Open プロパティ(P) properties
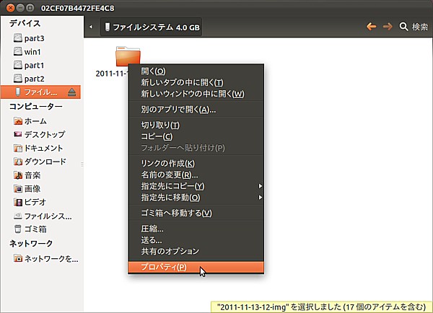The width and height of the screenshot is (433, 313). tap(196, 267)
